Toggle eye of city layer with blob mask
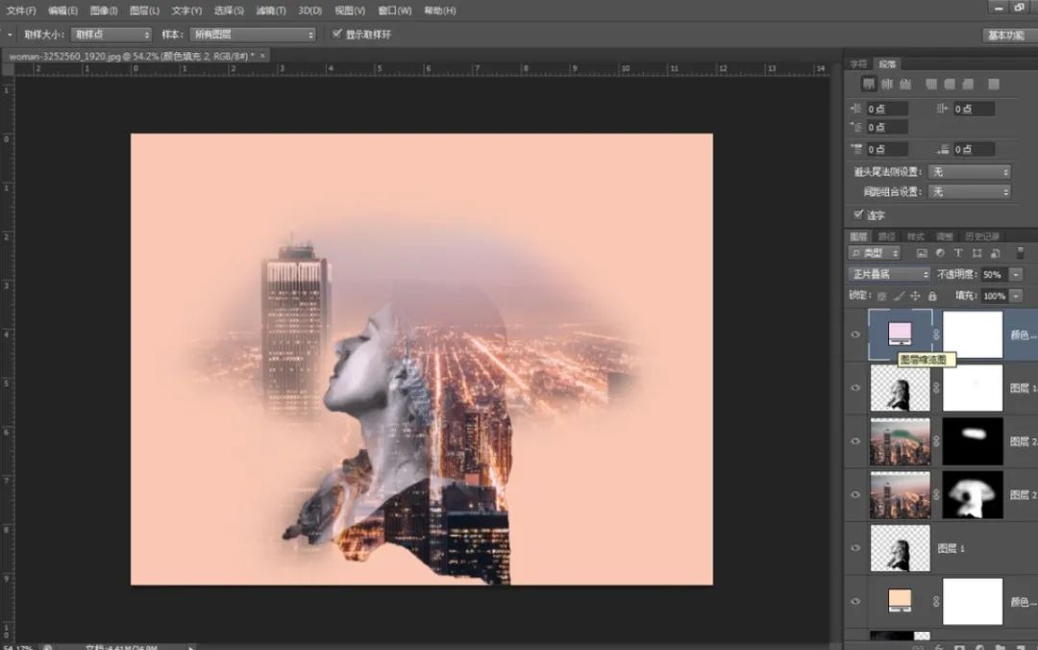 click(855, 440)
